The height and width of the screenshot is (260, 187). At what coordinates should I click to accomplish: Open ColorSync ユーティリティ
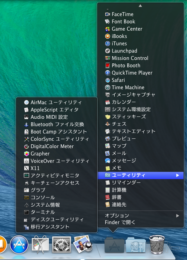tap(56, 139)
